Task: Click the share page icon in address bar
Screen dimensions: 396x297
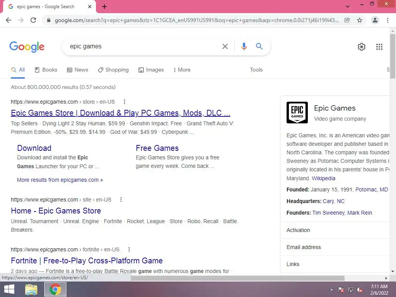Action: [x=347, y=20]
